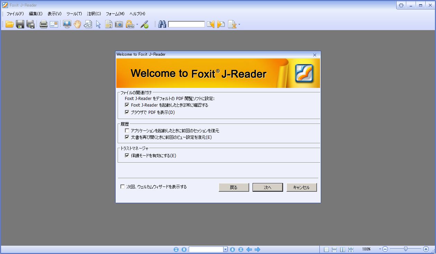Select the arrow pointer tool
The image size is (436, 254).
click(98, 24)
